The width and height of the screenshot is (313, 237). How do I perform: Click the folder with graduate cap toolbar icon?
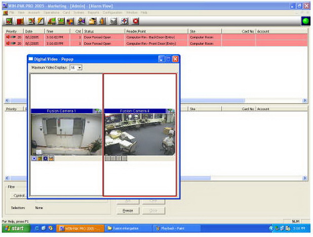(x=92, y=21)
